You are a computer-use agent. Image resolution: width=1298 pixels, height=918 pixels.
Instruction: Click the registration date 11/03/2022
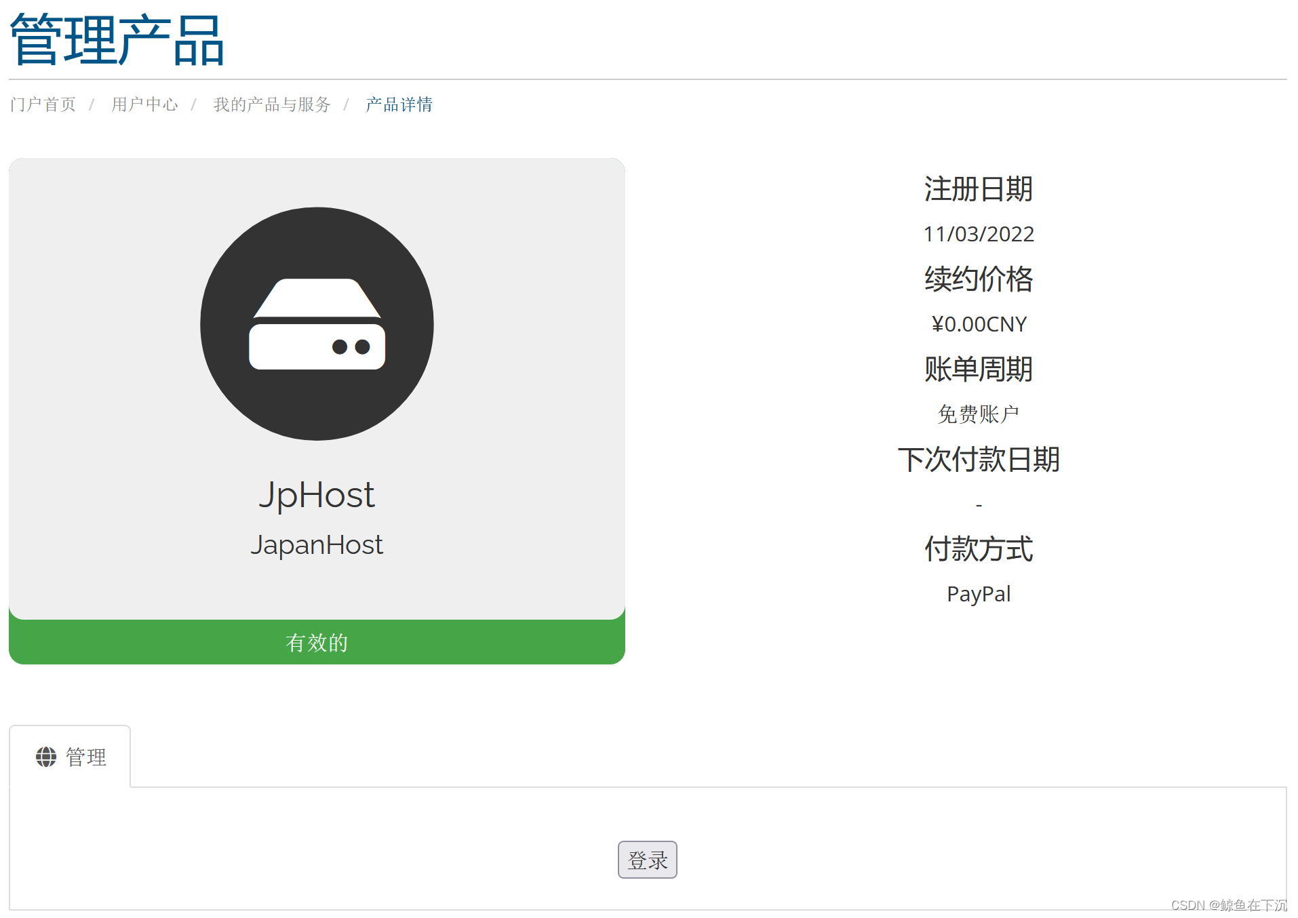tap(979, 234)
